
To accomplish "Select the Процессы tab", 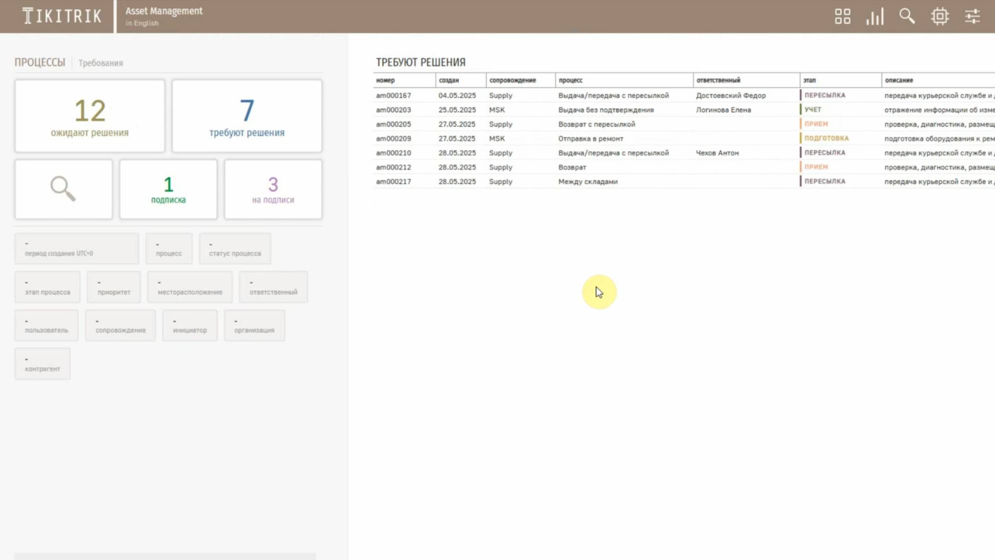I will coord(39,62).
